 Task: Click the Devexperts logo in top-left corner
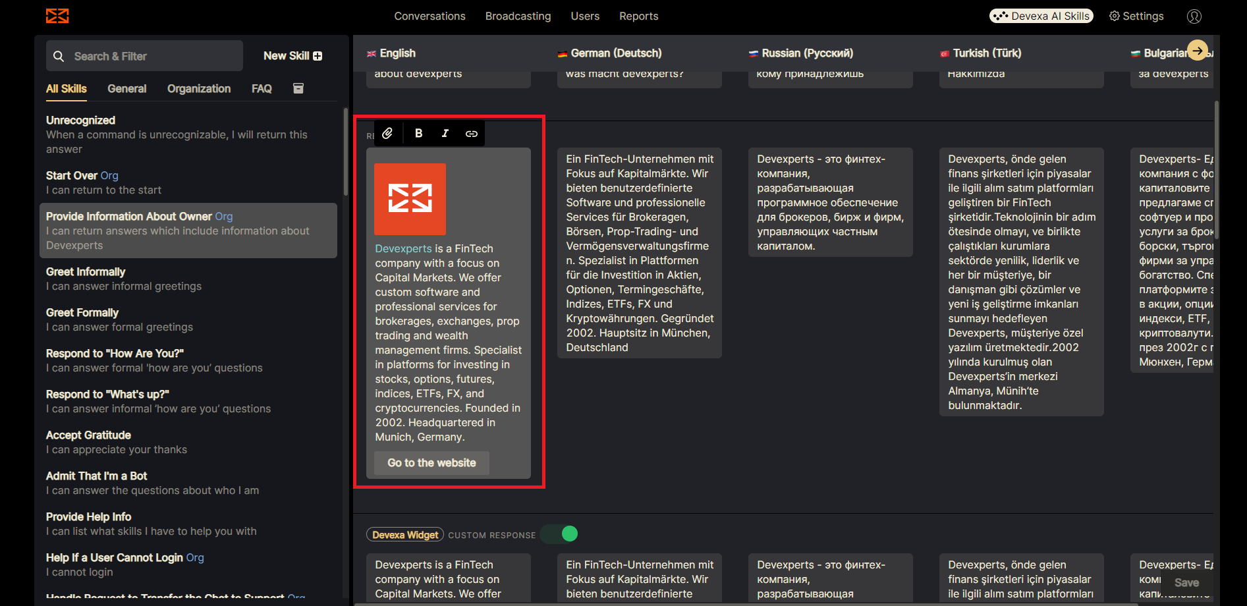pyautogui.click(x=57, y=16)
